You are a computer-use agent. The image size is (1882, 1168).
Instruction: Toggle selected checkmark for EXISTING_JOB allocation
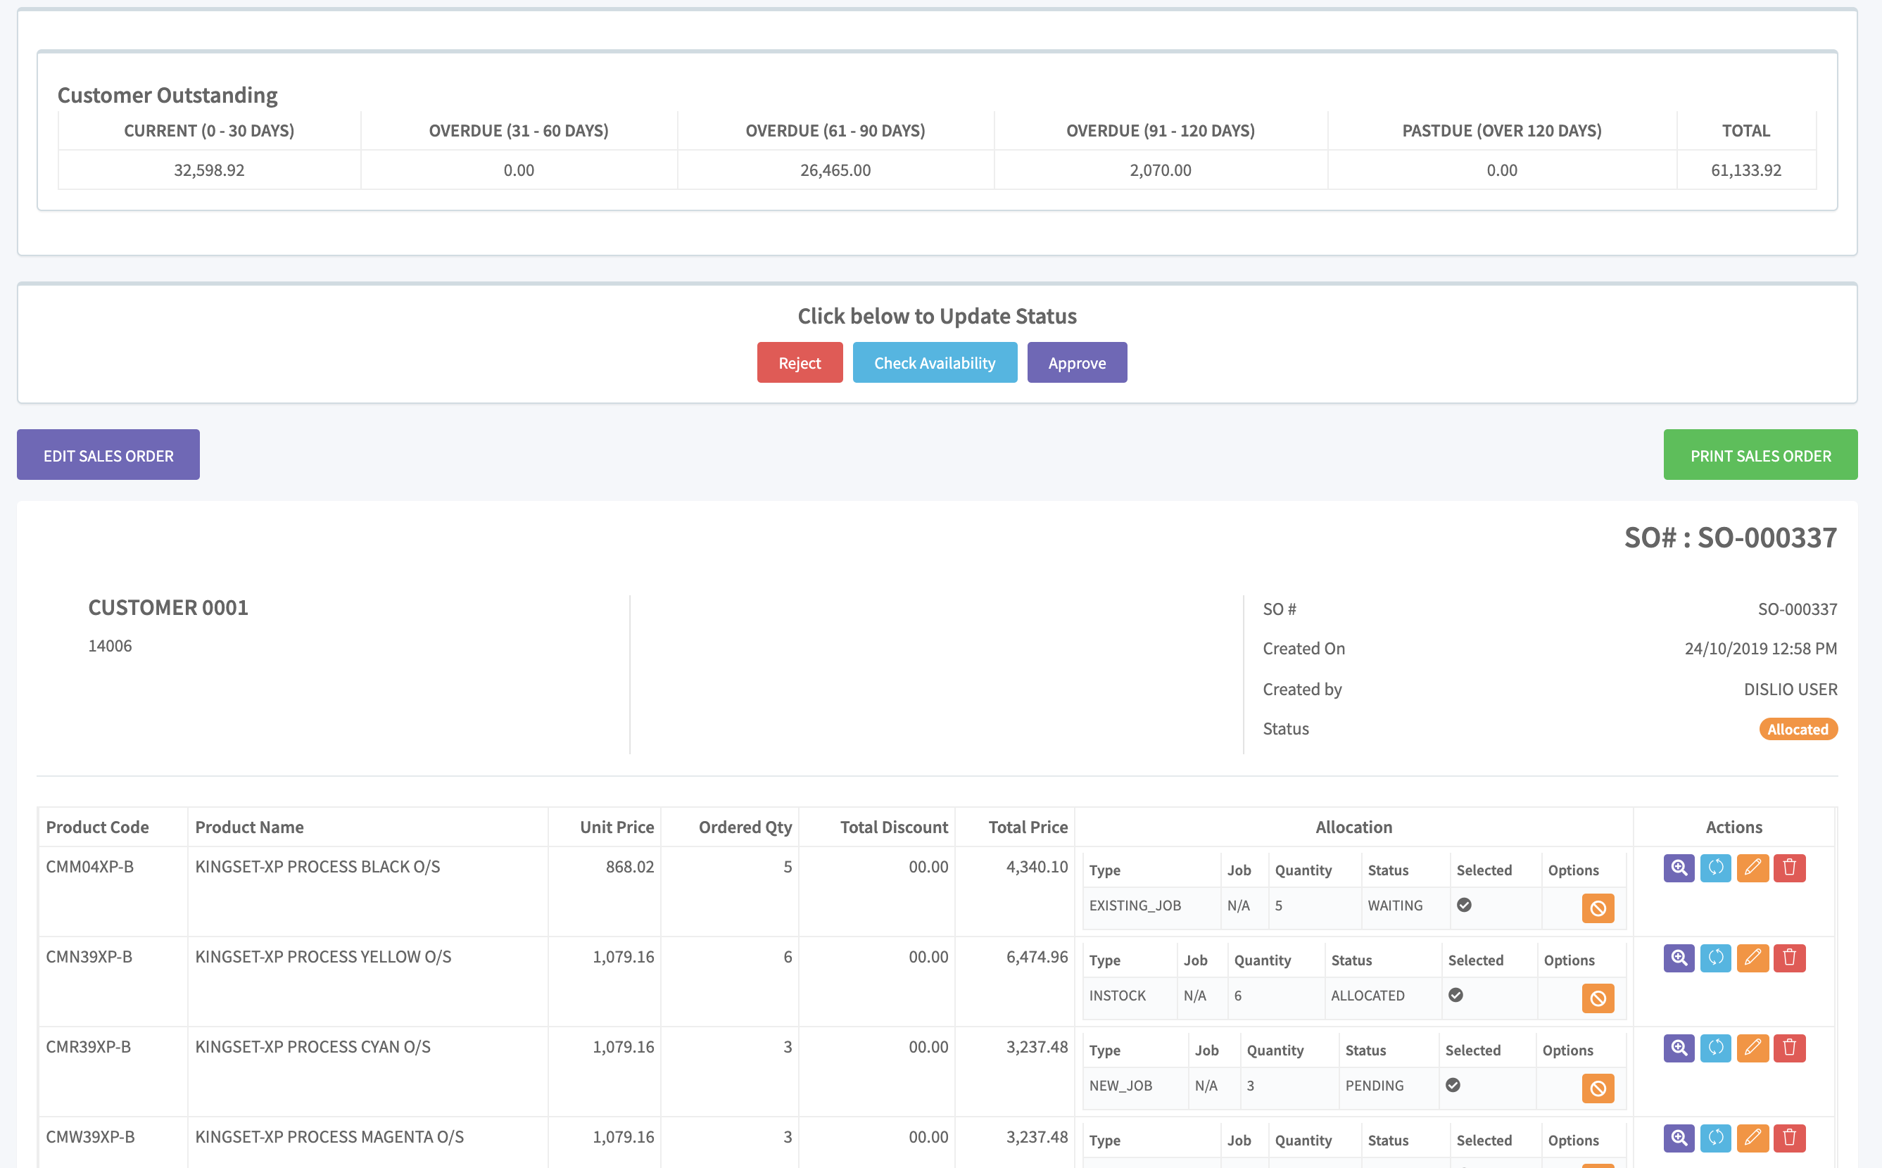tap(1464, 905)
